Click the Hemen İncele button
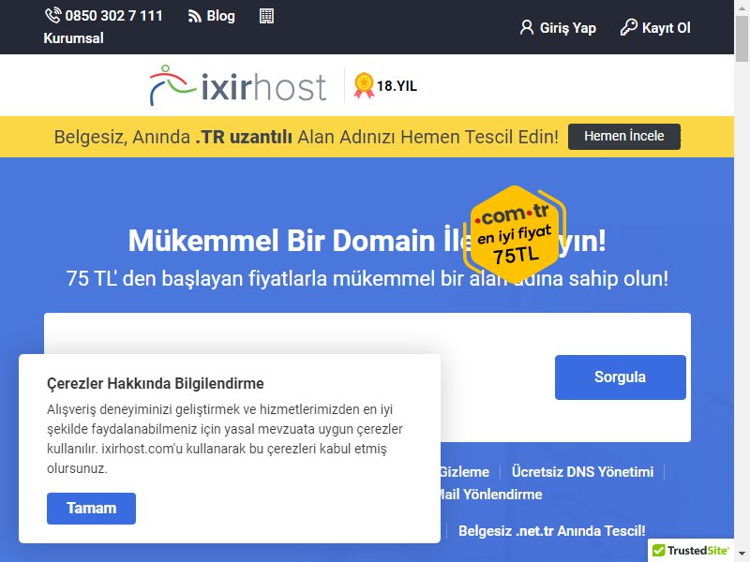This screenshot has height=562, width=750. click(623, 136)
